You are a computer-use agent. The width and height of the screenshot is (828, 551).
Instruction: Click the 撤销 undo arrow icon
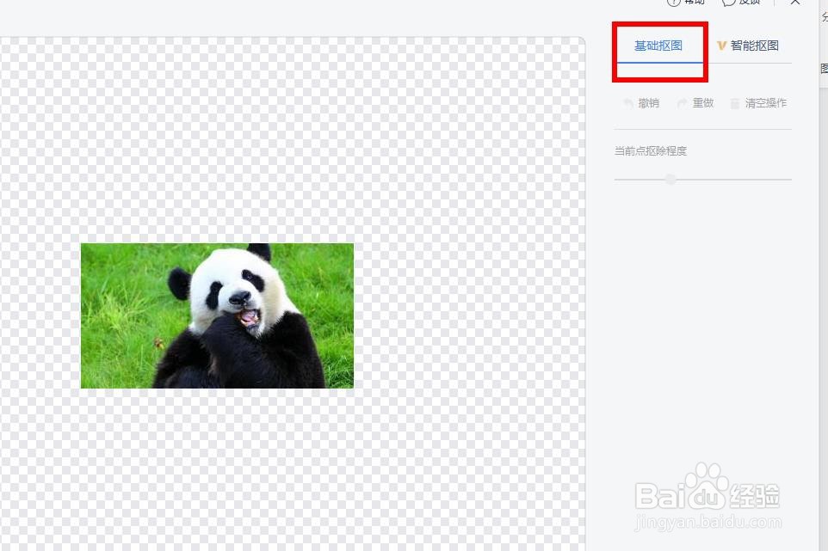click(x=628, y=103)
